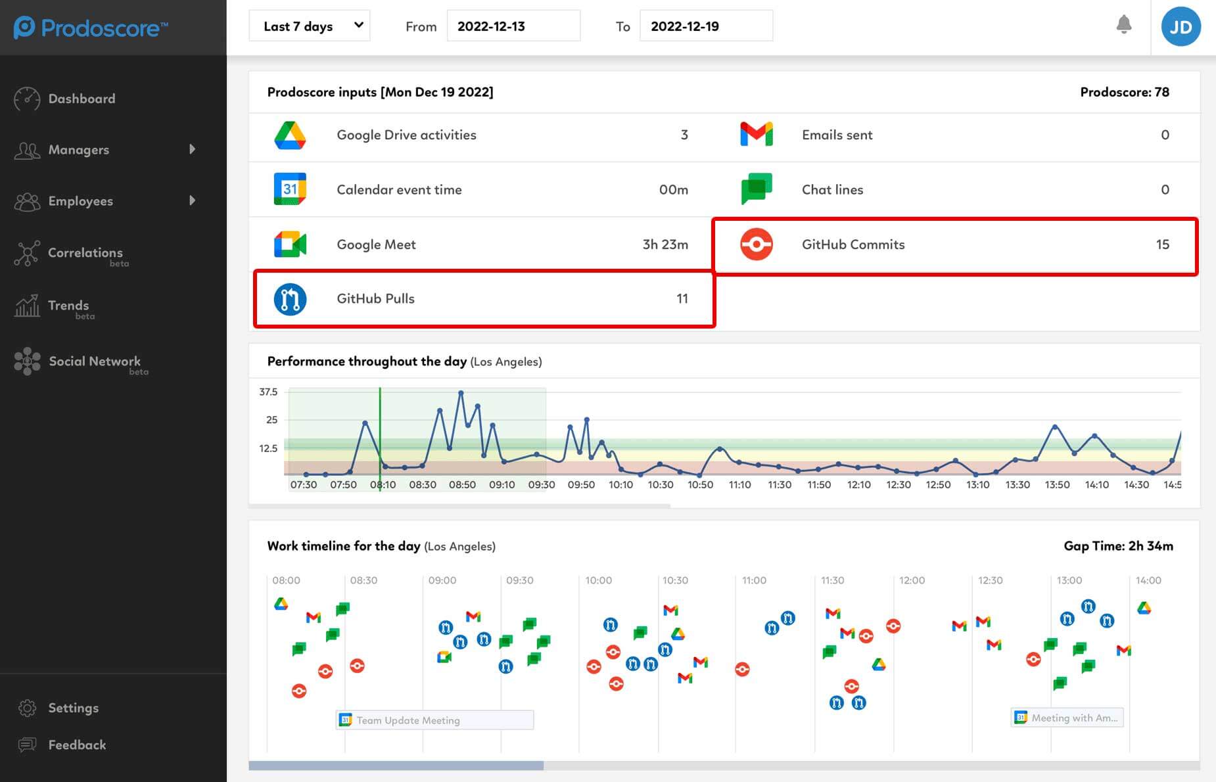Click the Google Chat icon beside Chat lines
Viewport: 1216px width, 782px height.
757,189
